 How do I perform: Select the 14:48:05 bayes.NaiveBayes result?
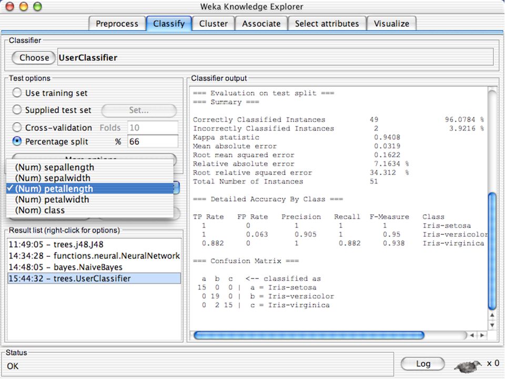94,267
